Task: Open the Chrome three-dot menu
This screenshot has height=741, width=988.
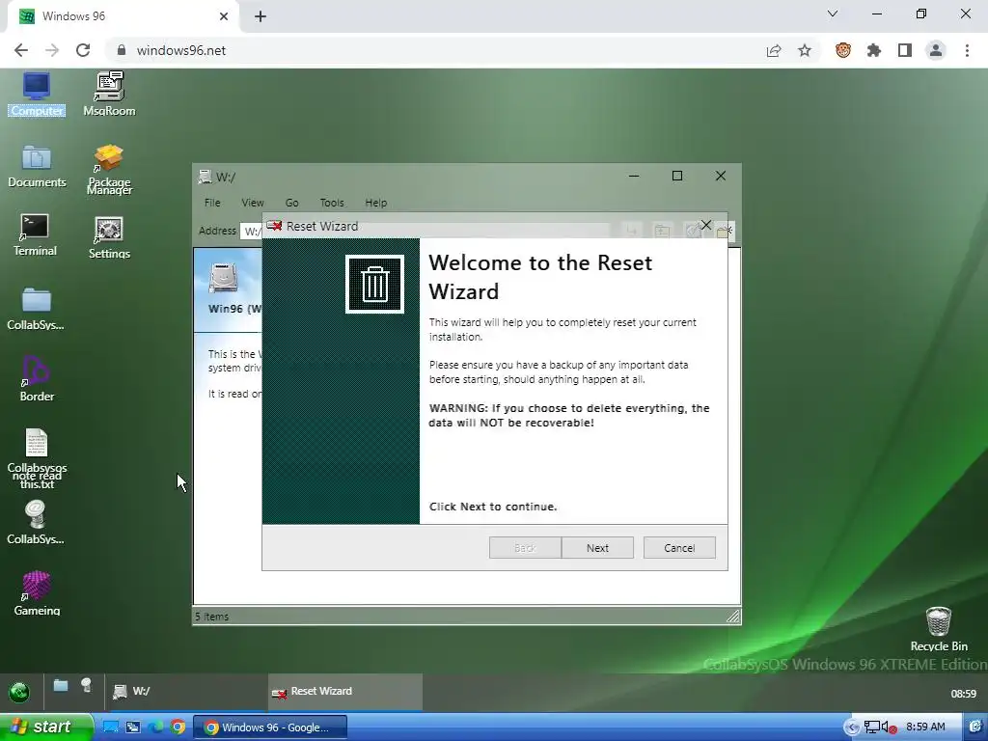Action: tap(967, 50)
